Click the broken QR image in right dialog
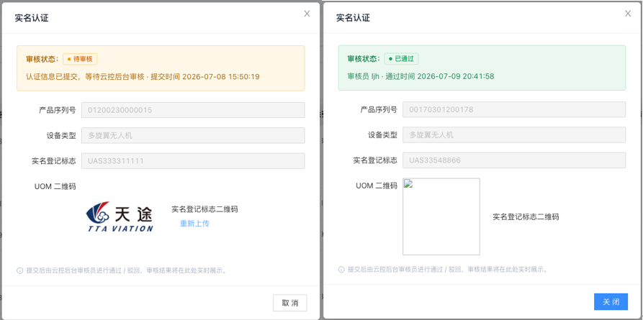The image size is (643, 320). (441, 216)
